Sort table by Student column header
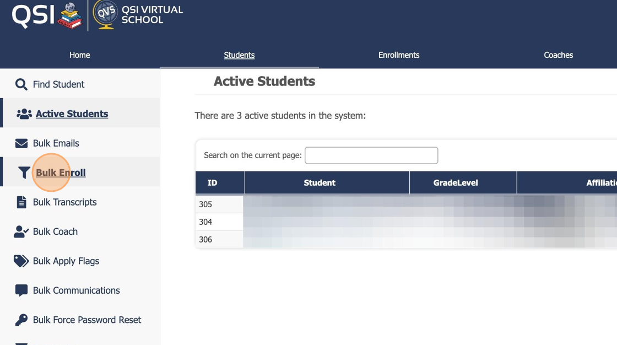 point(320,183)
